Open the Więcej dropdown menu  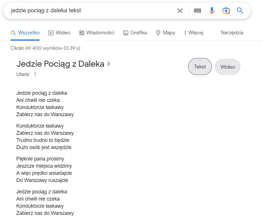point(194,33)
